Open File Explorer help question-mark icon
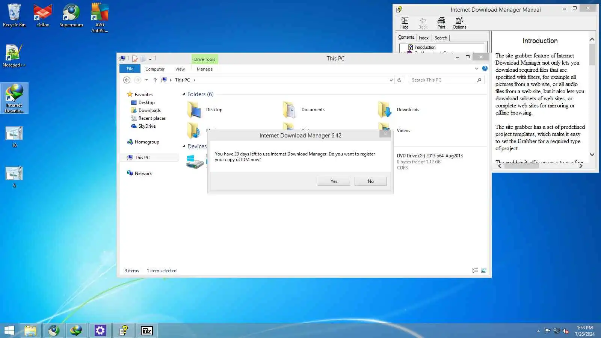 pyautogui.click(x=485, y=68)
